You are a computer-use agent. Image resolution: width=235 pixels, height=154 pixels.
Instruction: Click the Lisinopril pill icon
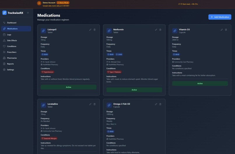click(43, 31)
